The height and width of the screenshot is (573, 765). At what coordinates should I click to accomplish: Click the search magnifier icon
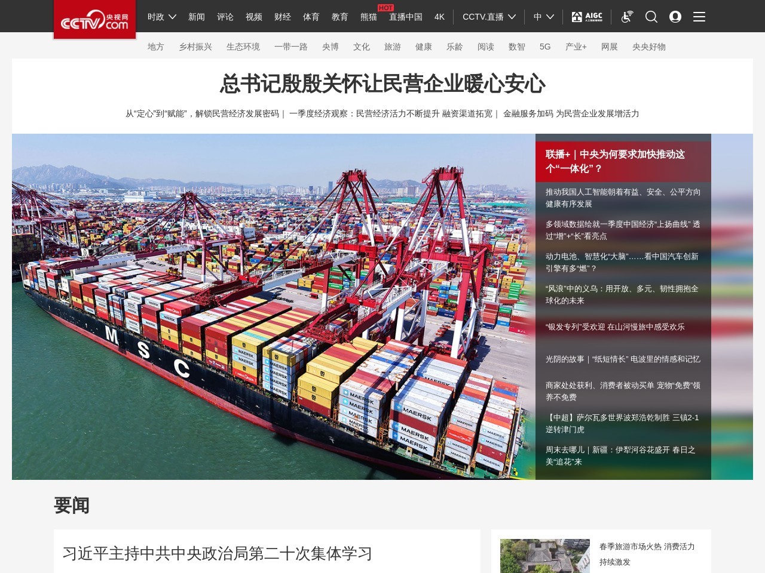[651, 17]
